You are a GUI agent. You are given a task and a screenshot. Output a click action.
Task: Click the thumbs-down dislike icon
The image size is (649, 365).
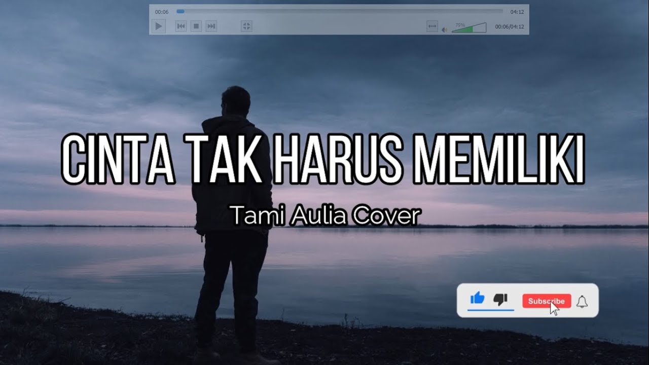point(500,300)
